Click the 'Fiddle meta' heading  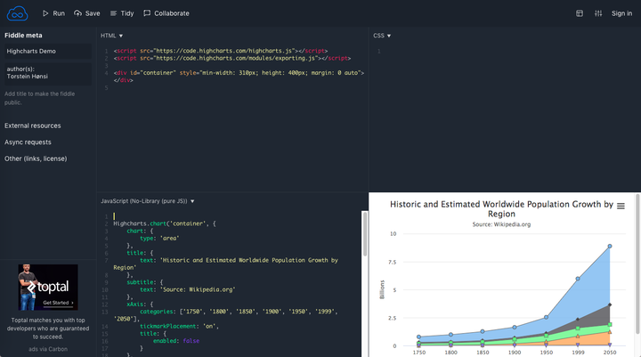pyautogui.click(x=23, y=36)
